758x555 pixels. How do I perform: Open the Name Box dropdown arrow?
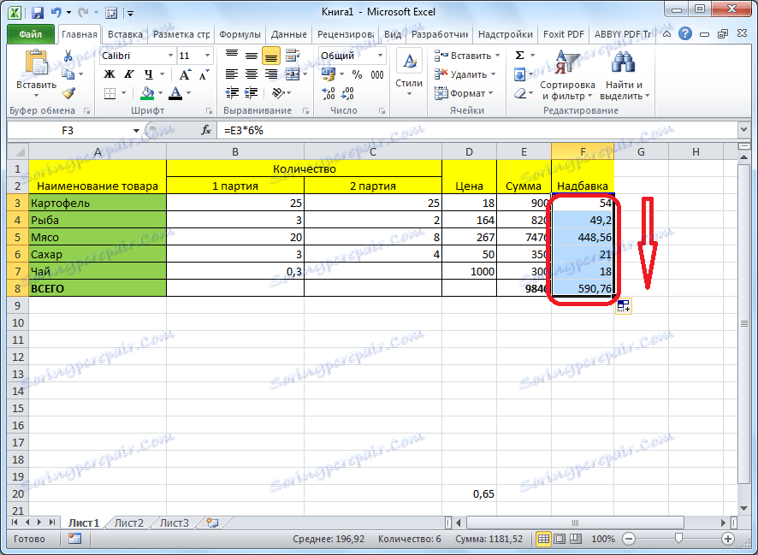136,131
